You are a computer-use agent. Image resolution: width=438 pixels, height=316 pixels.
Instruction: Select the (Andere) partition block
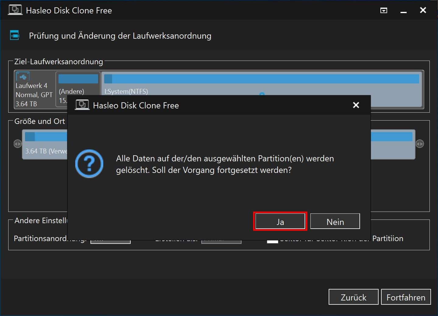(x=78, y=90)
